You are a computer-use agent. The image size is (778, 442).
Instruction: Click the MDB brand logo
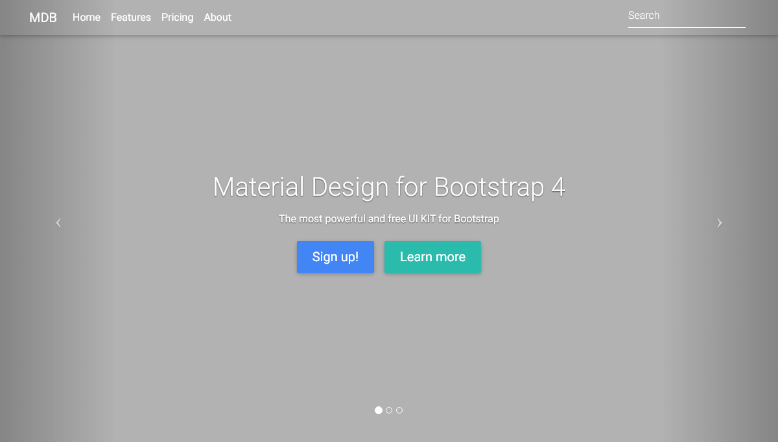tap(43, 17)
